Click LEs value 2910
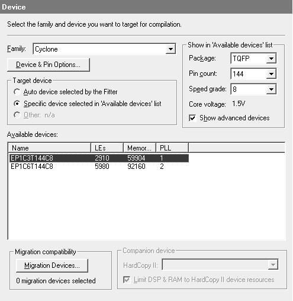The height and width of the screenshot is (301, 293). [x=102, y=158]
